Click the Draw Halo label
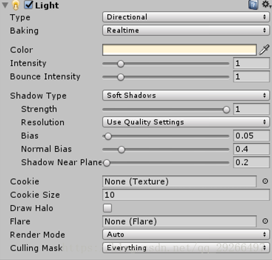The width and height of the screenshot is (272, 260). [31, 208]
